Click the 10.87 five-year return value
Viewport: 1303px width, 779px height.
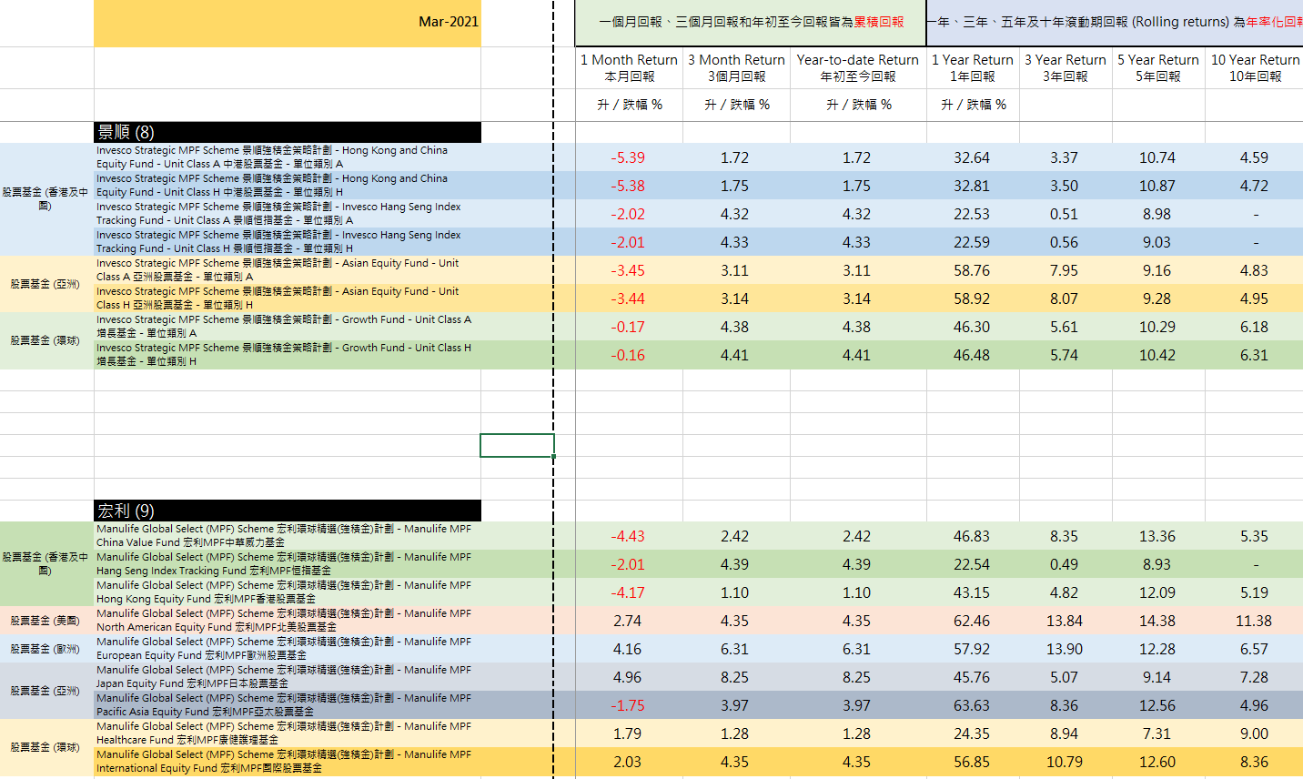point(1157,186)
